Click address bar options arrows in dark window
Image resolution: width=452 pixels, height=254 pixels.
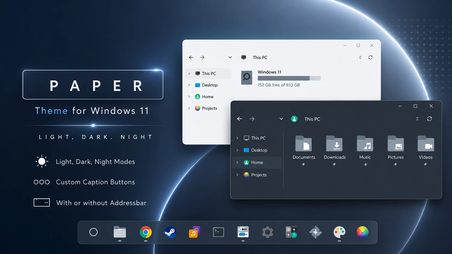pos(417,119)
